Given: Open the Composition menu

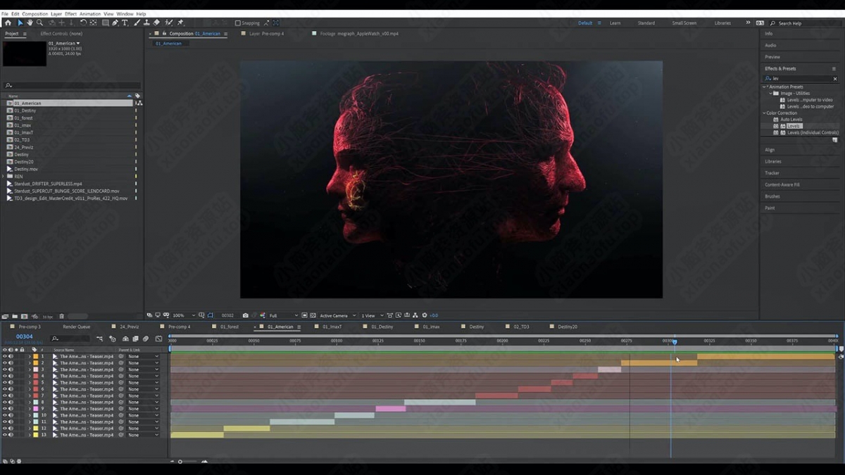Looking at the screenshot, I should (x=35, y=14).
